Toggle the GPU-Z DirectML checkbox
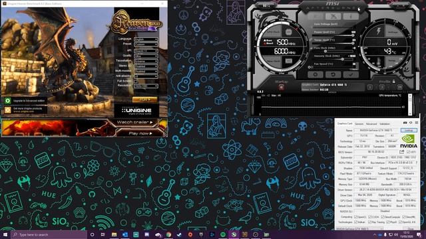 [x=404, y=217]
